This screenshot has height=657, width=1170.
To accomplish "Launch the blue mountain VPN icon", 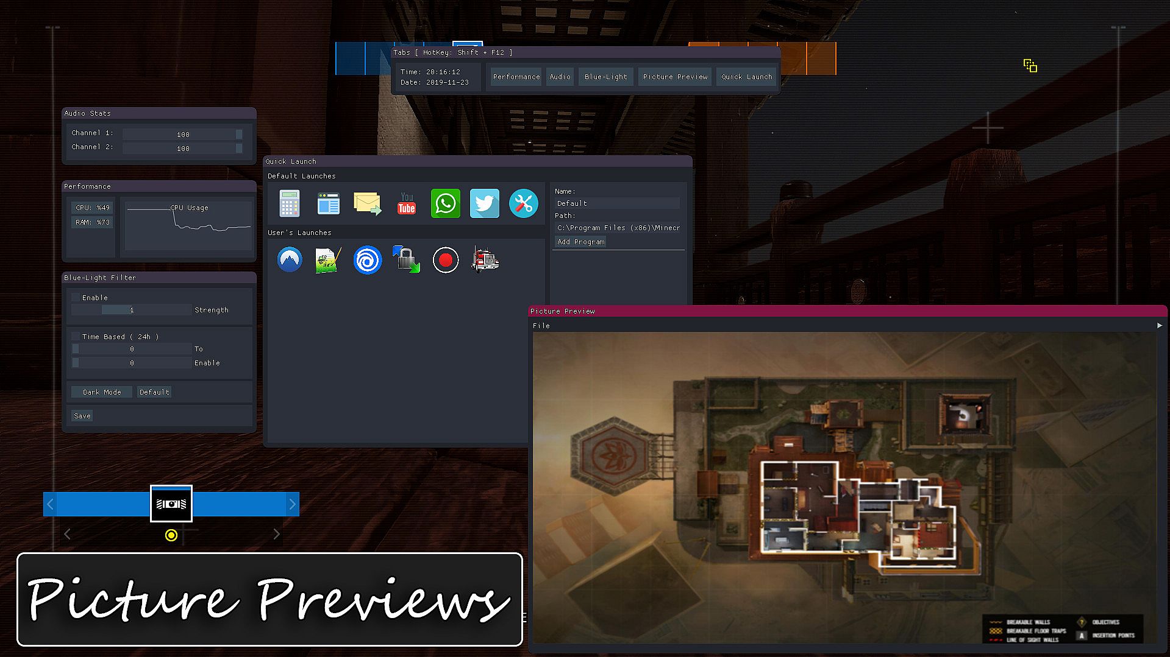I will [x=290, y=260].
